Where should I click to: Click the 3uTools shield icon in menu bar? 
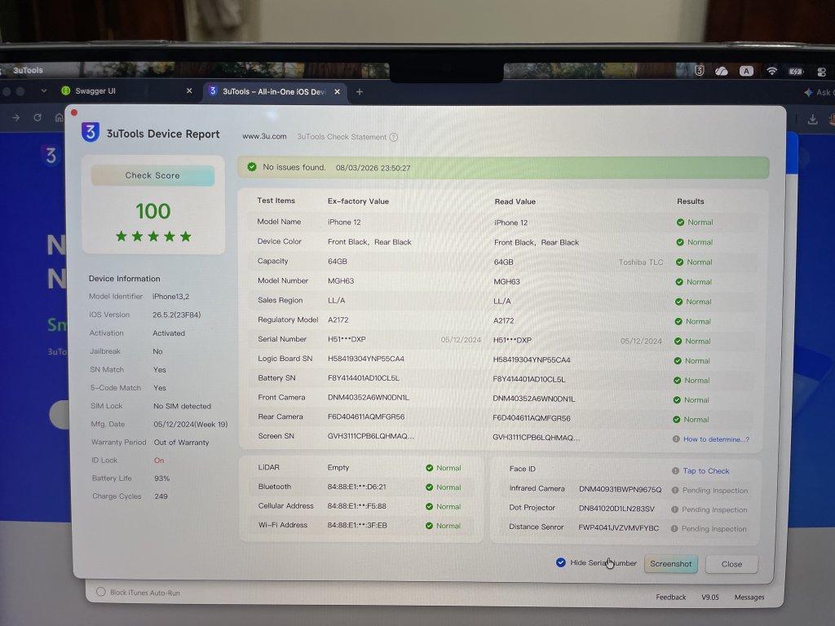pyautogui.click(x=699, y=70)
